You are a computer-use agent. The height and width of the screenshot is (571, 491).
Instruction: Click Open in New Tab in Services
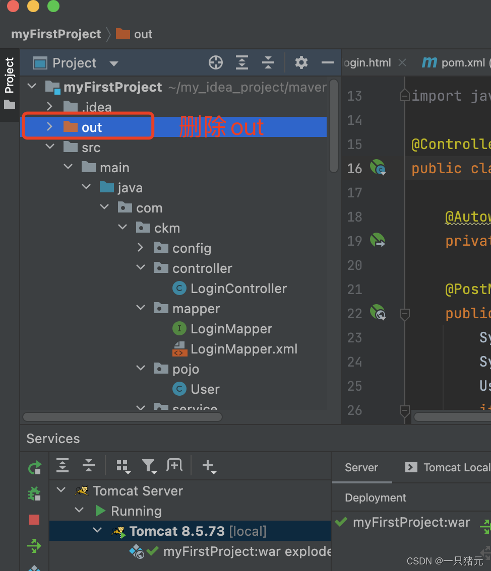[174, 465]
